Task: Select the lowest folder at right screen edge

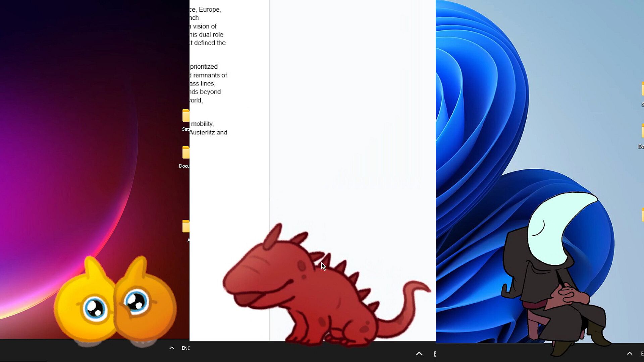Action: [642, 215]
